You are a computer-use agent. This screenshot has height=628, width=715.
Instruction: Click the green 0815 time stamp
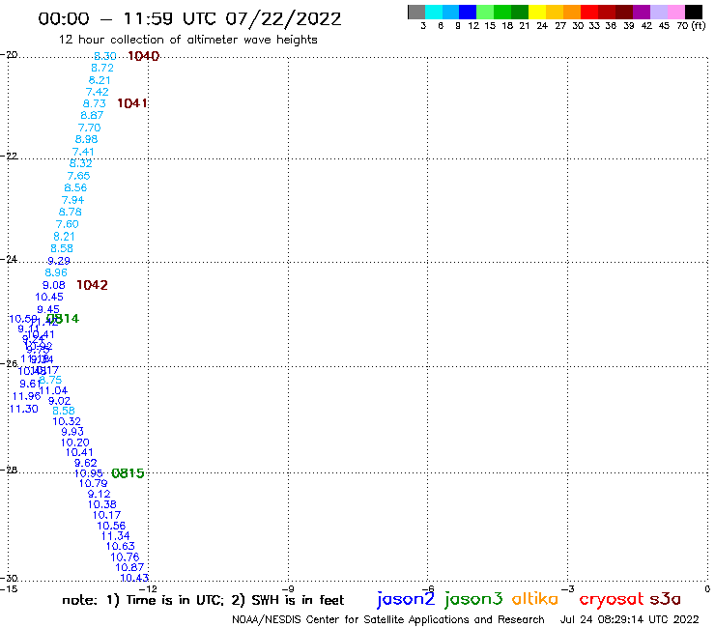click(128, 473)
